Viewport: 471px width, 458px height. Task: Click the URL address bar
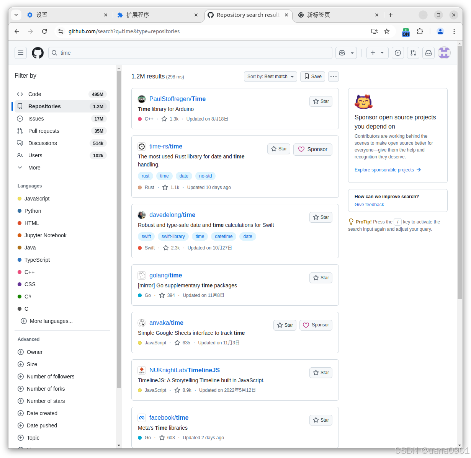[214, 31]
